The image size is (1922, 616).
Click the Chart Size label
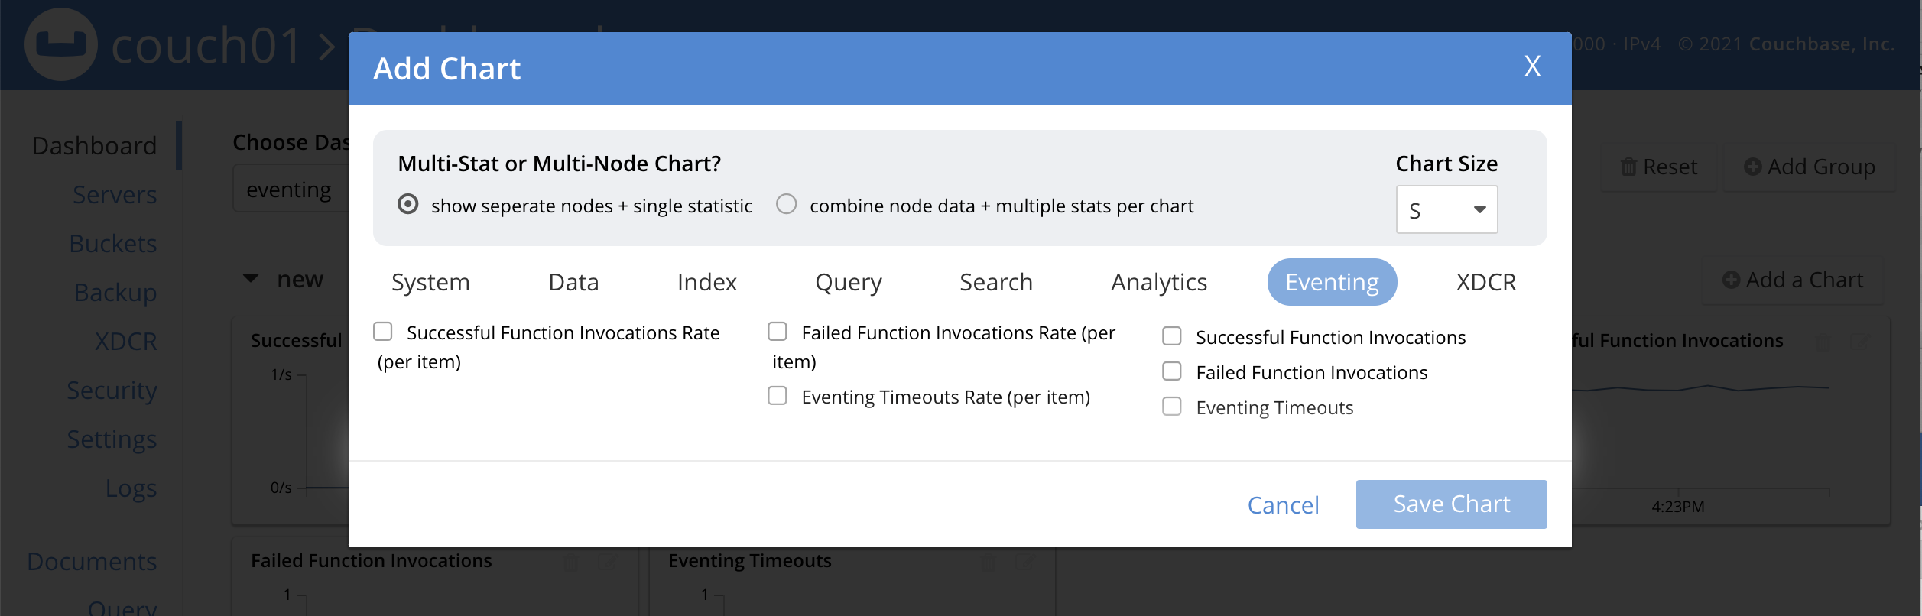click(1446, 164)
